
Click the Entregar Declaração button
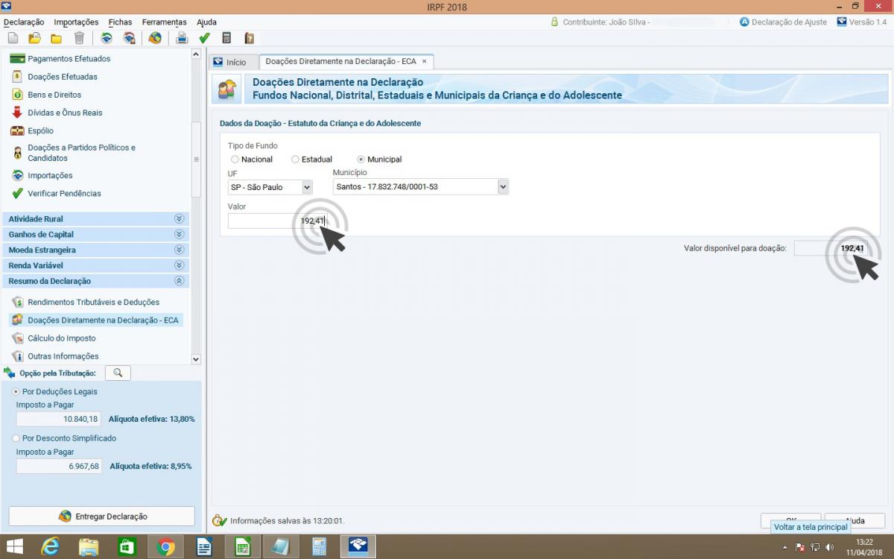[101, 517]
